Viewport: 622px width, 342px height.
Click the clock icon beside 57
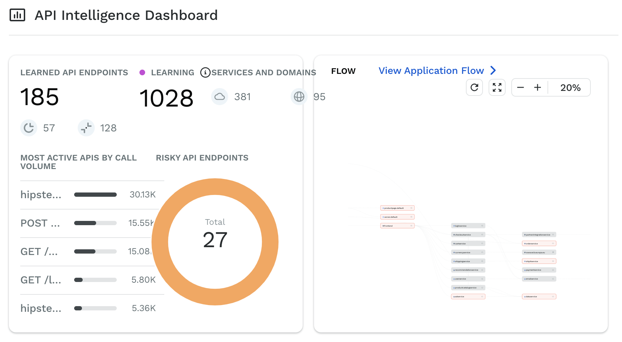29,128
